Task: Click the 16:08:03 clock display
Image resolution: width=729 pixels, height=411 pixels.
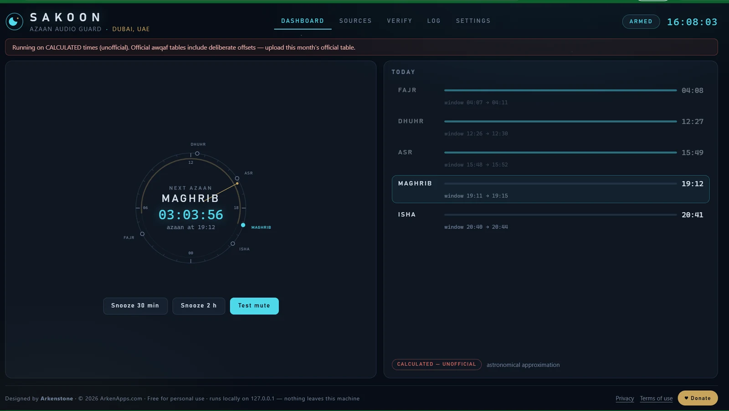Action: coord(692,22)
